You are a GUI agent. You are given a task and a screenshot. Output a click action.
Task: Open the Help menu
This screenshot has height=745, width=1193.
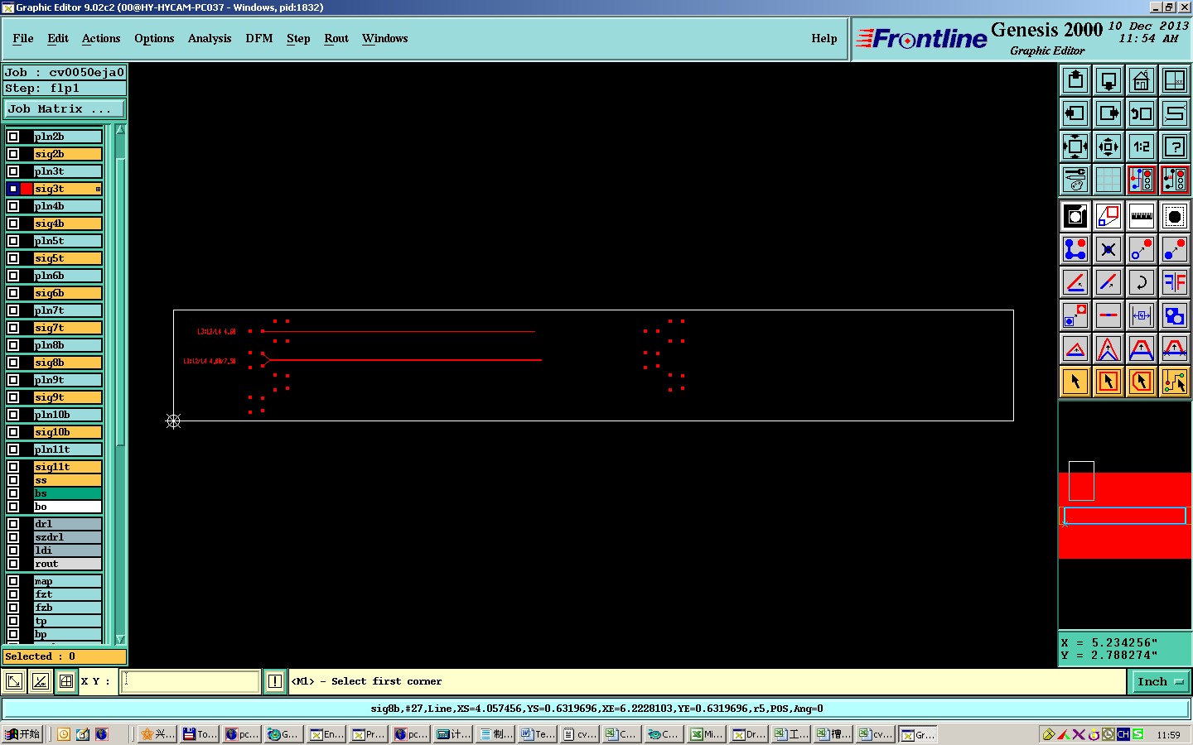pos(824,38)
